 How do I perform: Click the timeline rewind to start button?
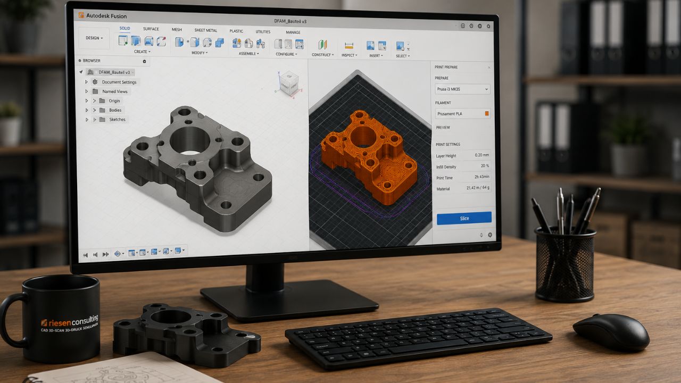pos(85,255)
